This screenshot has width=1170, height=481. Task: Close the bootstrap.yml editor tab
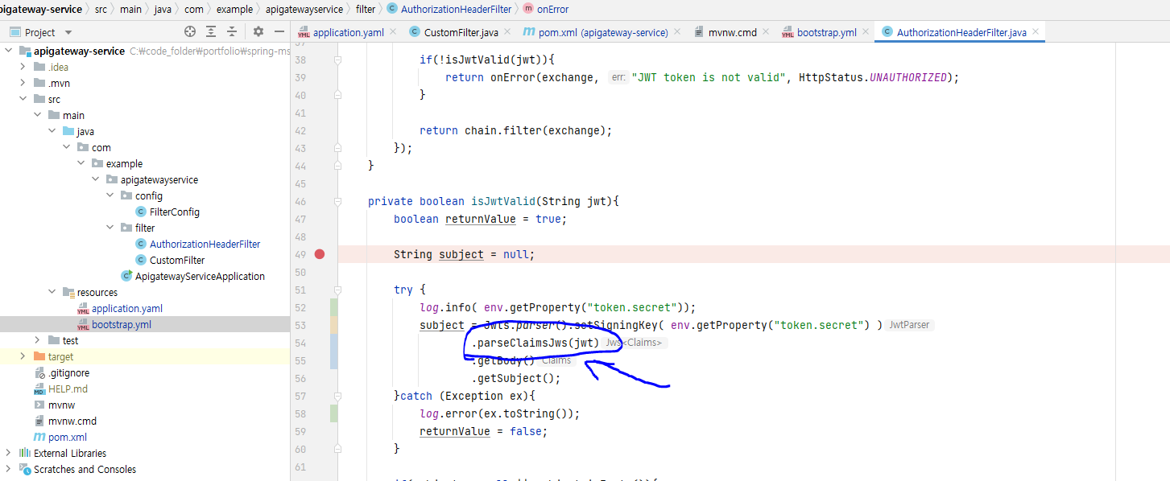click(x=866, y=32)
